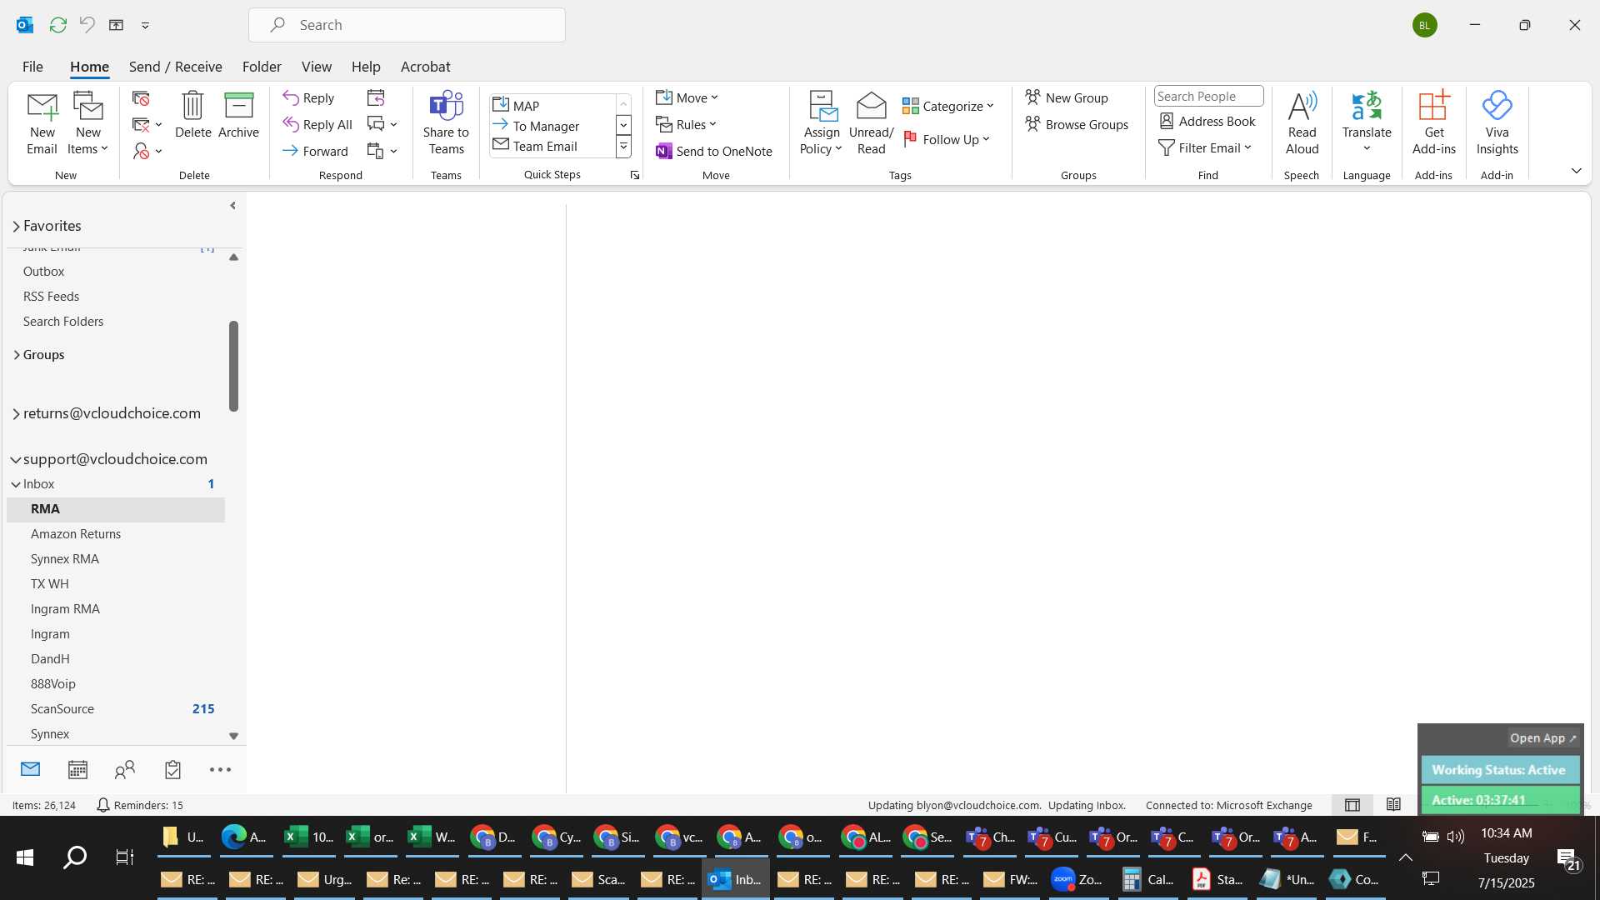This screenshot has height=900, width=1600.
Task: Open the Rules dropdown
Action: [x=686, y=124]
